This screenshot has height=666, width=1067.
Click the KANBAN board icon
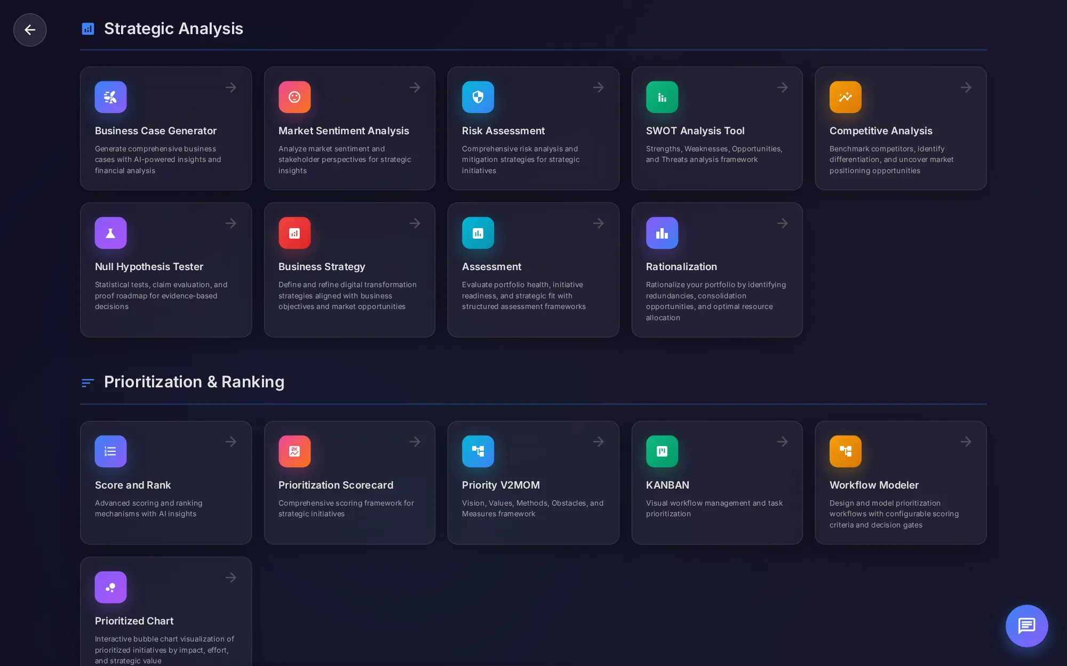tap(662, 451)
